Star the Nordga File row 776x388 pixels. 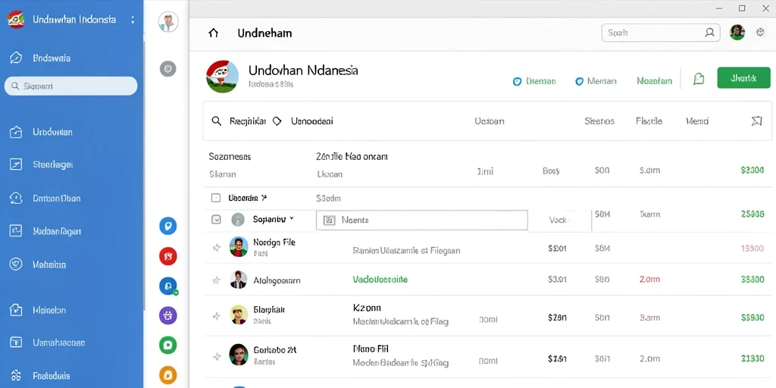[x=216, y=248]
